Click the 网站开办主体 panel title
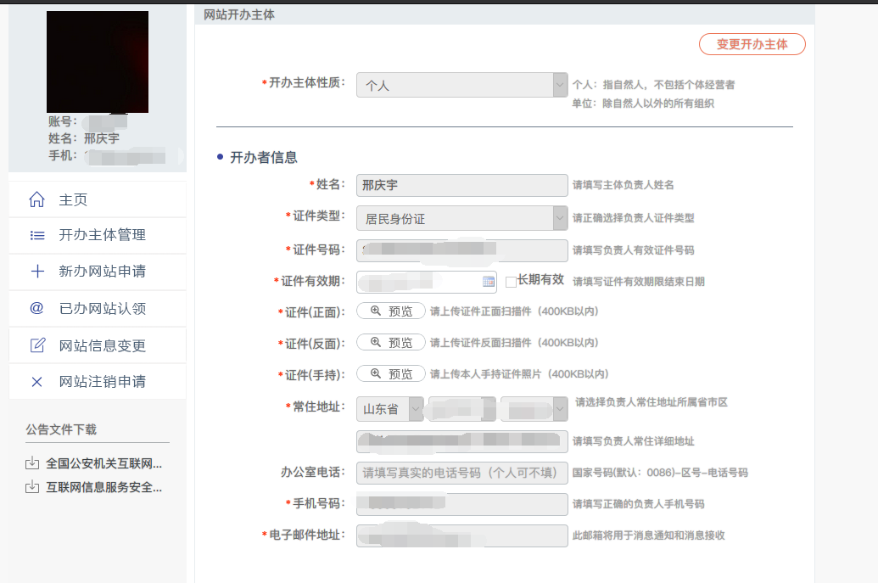Screen dimensions: 878x583 [x=239, y=14]
